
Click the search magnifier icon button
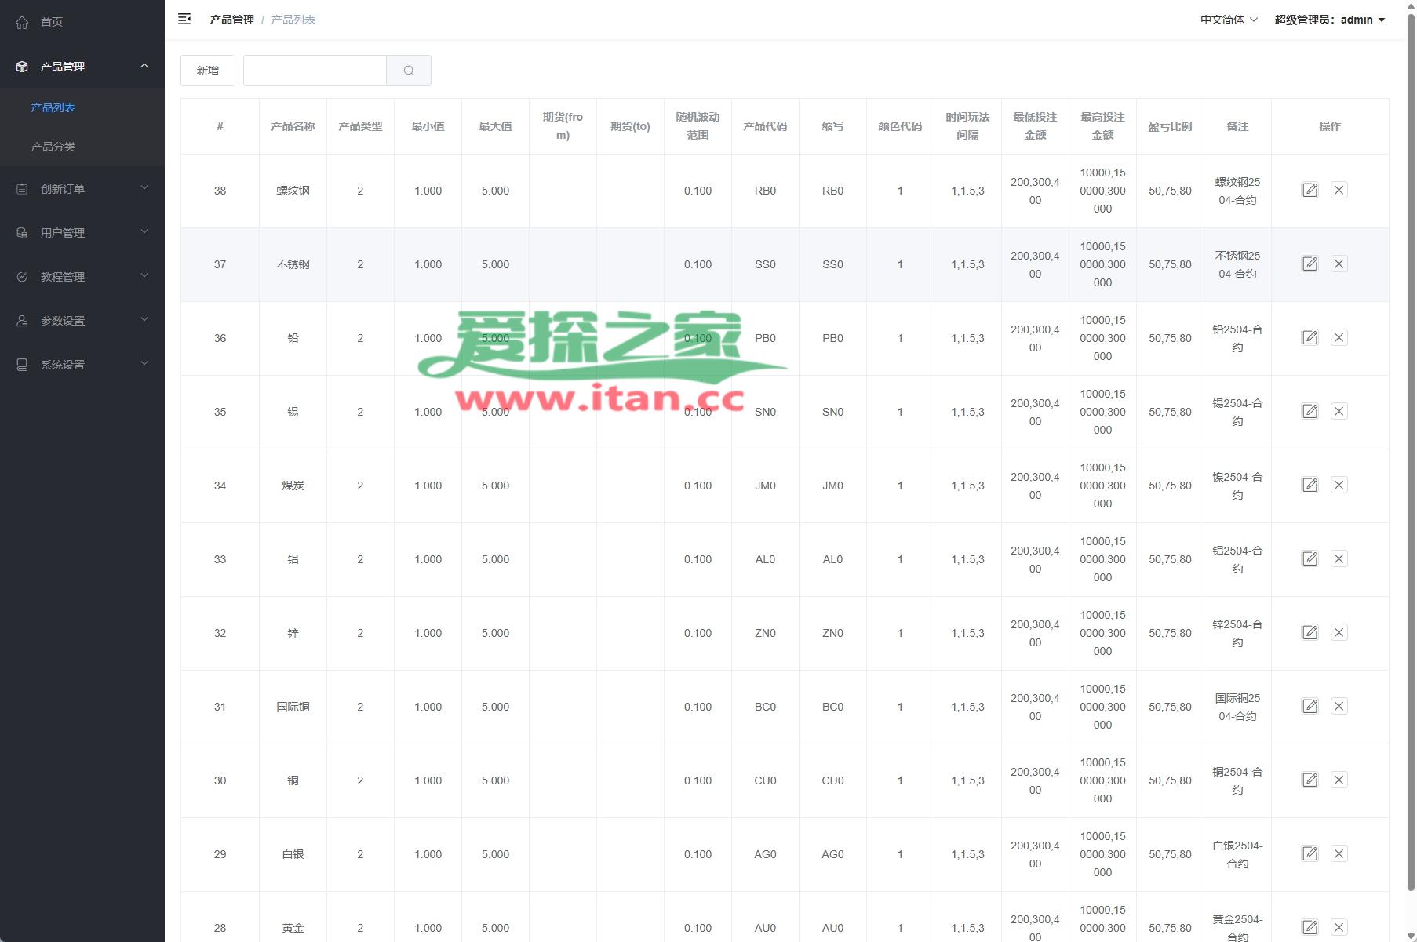pos(408,71)
